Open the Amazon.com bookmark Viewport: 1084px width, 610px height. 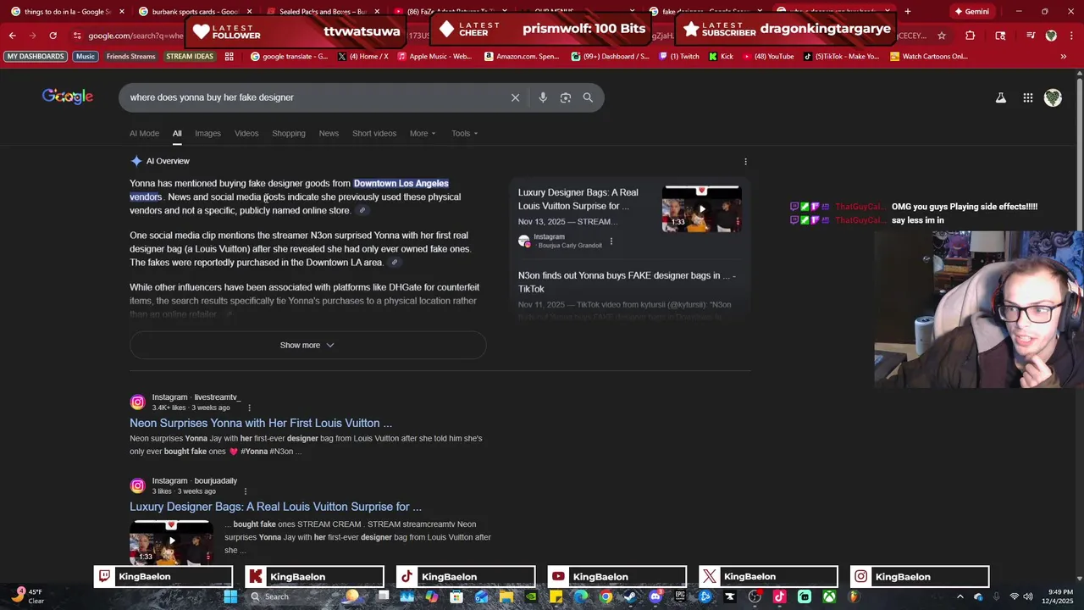click(x=522, y=57)
